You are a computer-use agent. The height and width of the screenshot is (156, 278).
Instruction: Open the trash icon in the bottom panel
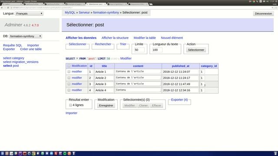coord(275,153)
